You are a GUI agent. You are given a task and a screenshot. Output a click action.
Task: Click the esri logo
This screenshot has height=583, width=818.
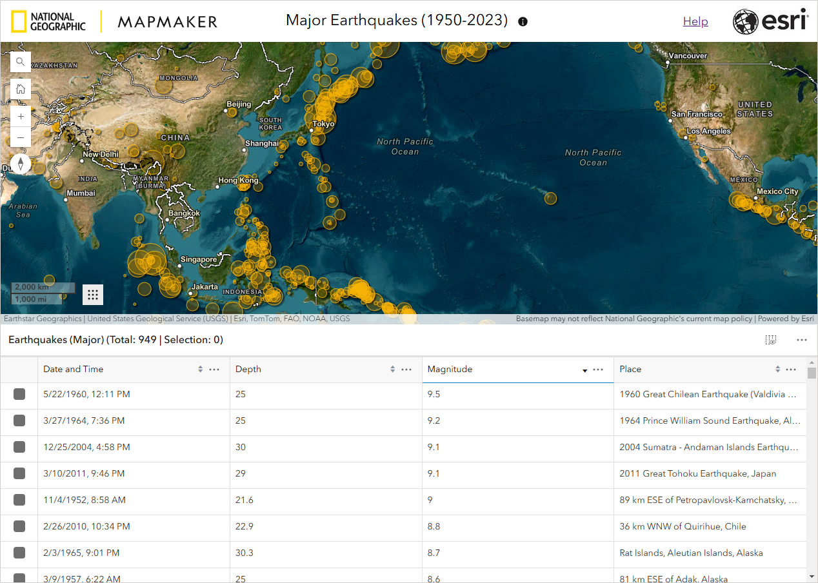[x=771, y=21]
